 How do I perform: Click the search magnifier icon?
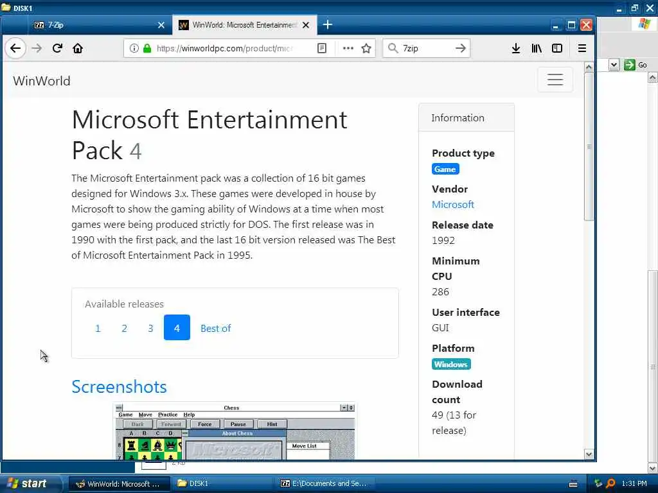[x=393, y=48]
